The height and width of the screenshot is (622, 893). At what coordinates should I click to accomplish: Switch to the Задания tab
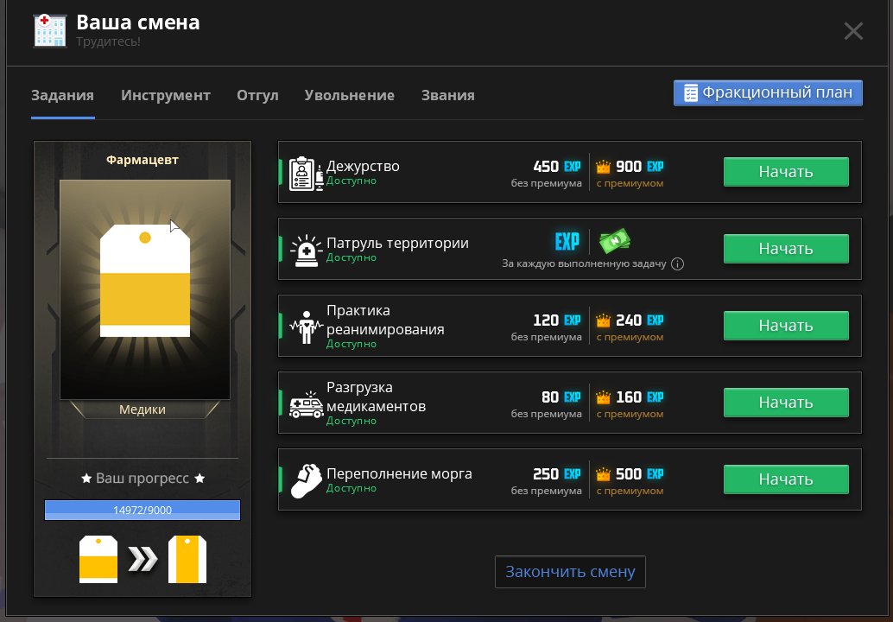coord(63,95)
